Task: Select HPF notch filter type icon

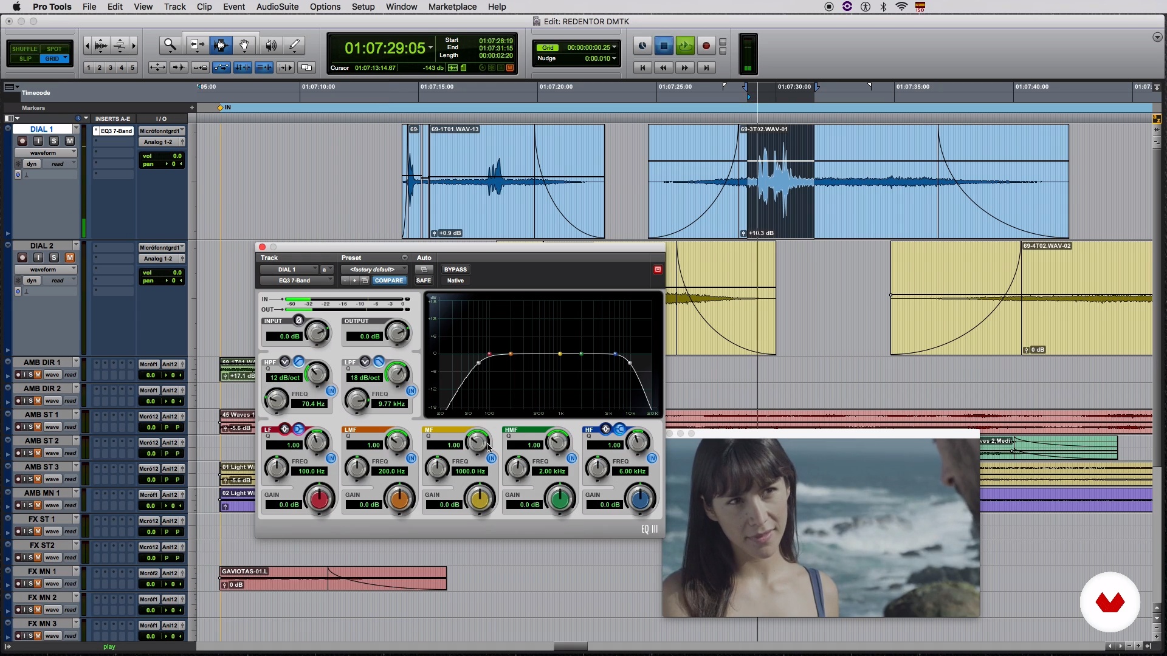Action: (x=284, y=362)
